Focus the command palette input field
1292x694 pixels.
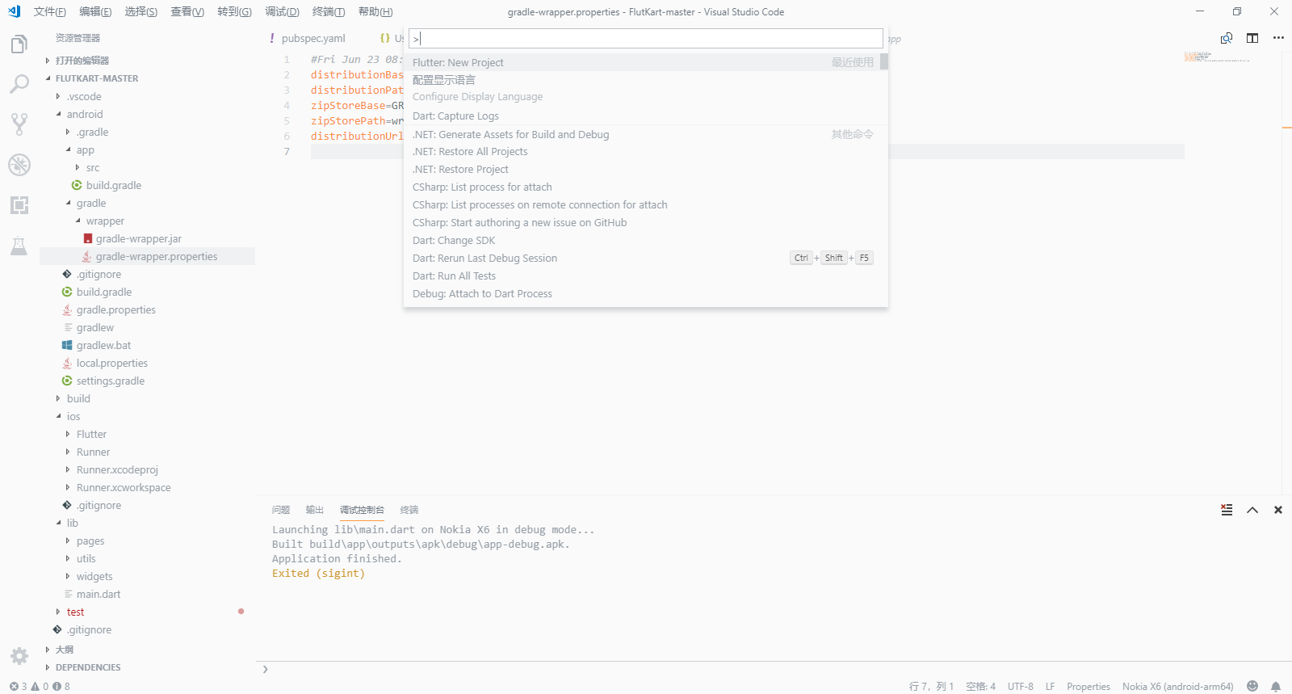(646, 38)
